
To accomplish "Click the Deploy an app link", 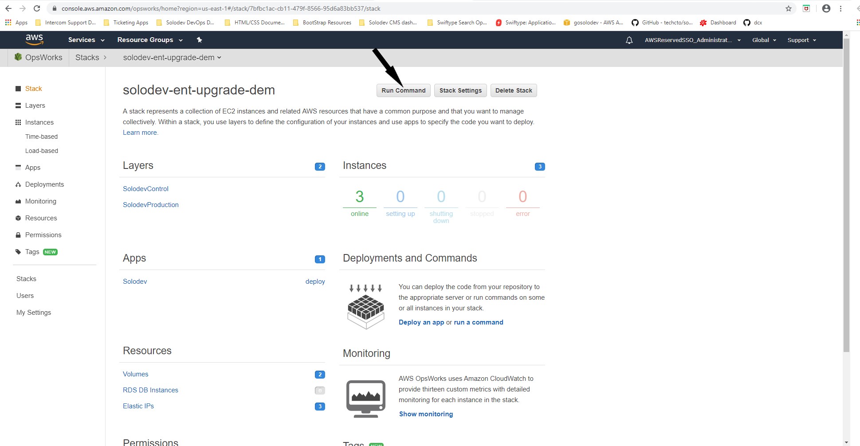I will click(x=421, y=322).
